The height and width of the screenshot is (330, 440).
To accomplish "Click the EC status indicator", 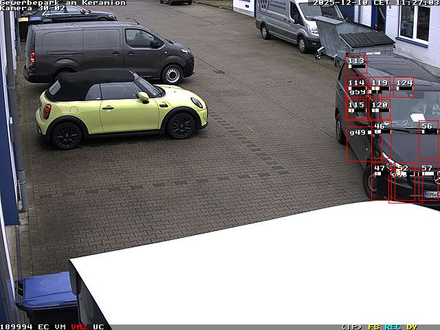I will 43,327.
